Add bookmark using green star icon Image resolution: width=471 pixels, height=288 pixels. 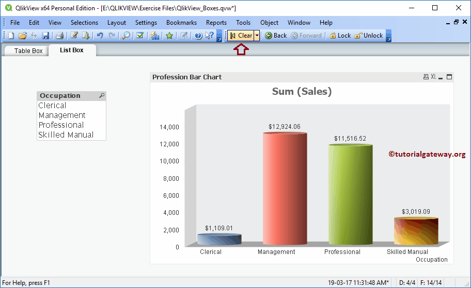pyautogui.click(x=169, y=36)
